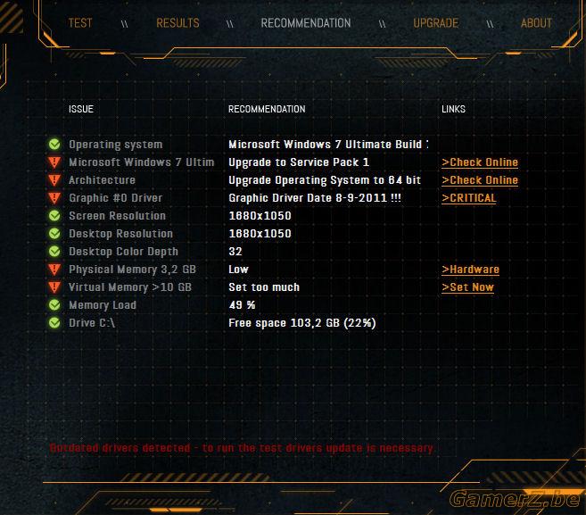Viewport: 586px width, 515px height.
Task: Click the Virtual Memory >10 GB label
Action: [x=130, y=287]
